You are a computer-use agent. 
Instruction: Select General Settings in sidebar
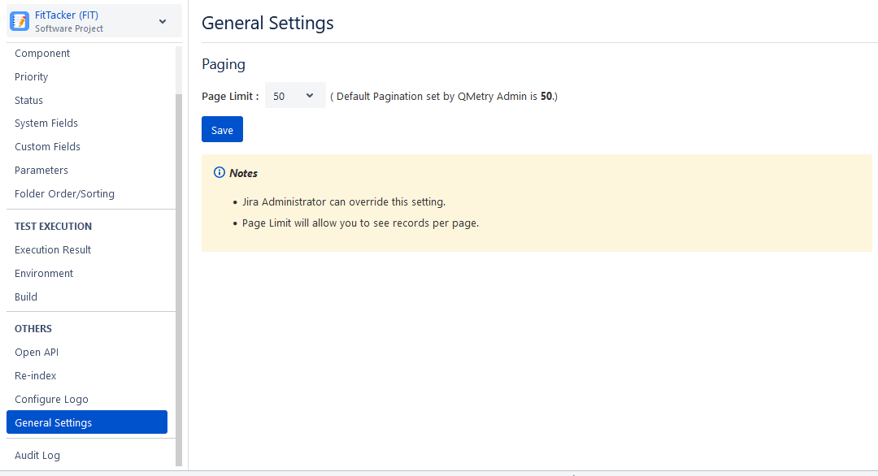click(87, 422)
